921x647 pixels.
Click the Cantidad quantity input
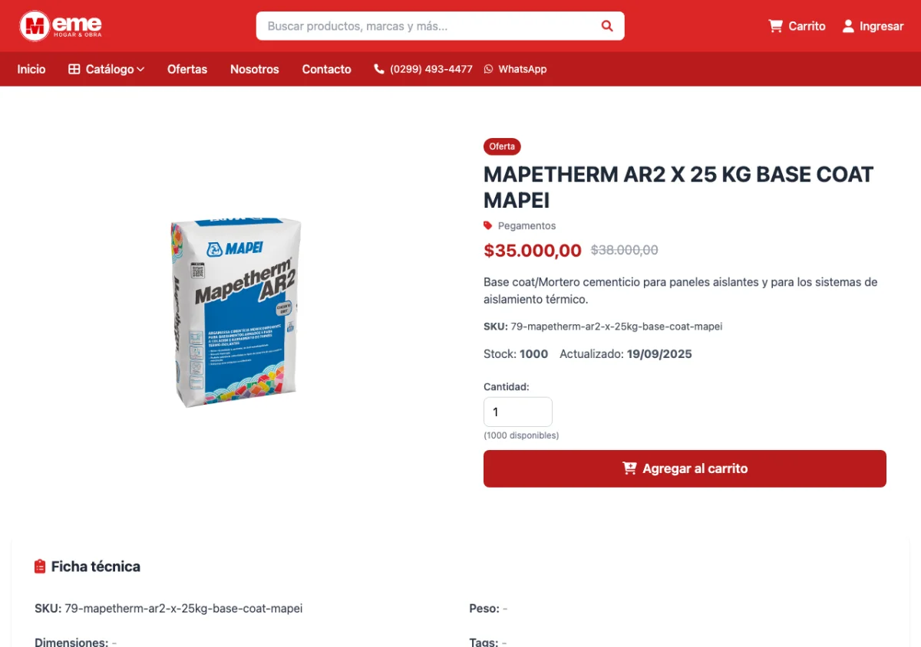tap(517, 412)
